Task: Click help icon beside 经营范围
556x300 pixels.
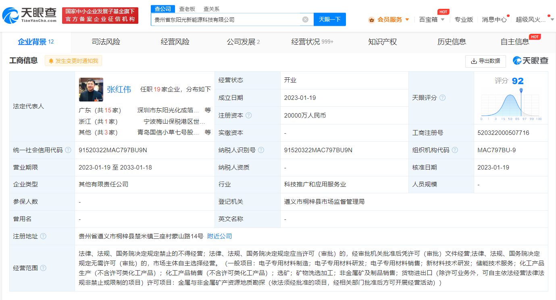Action: [43, 268]
